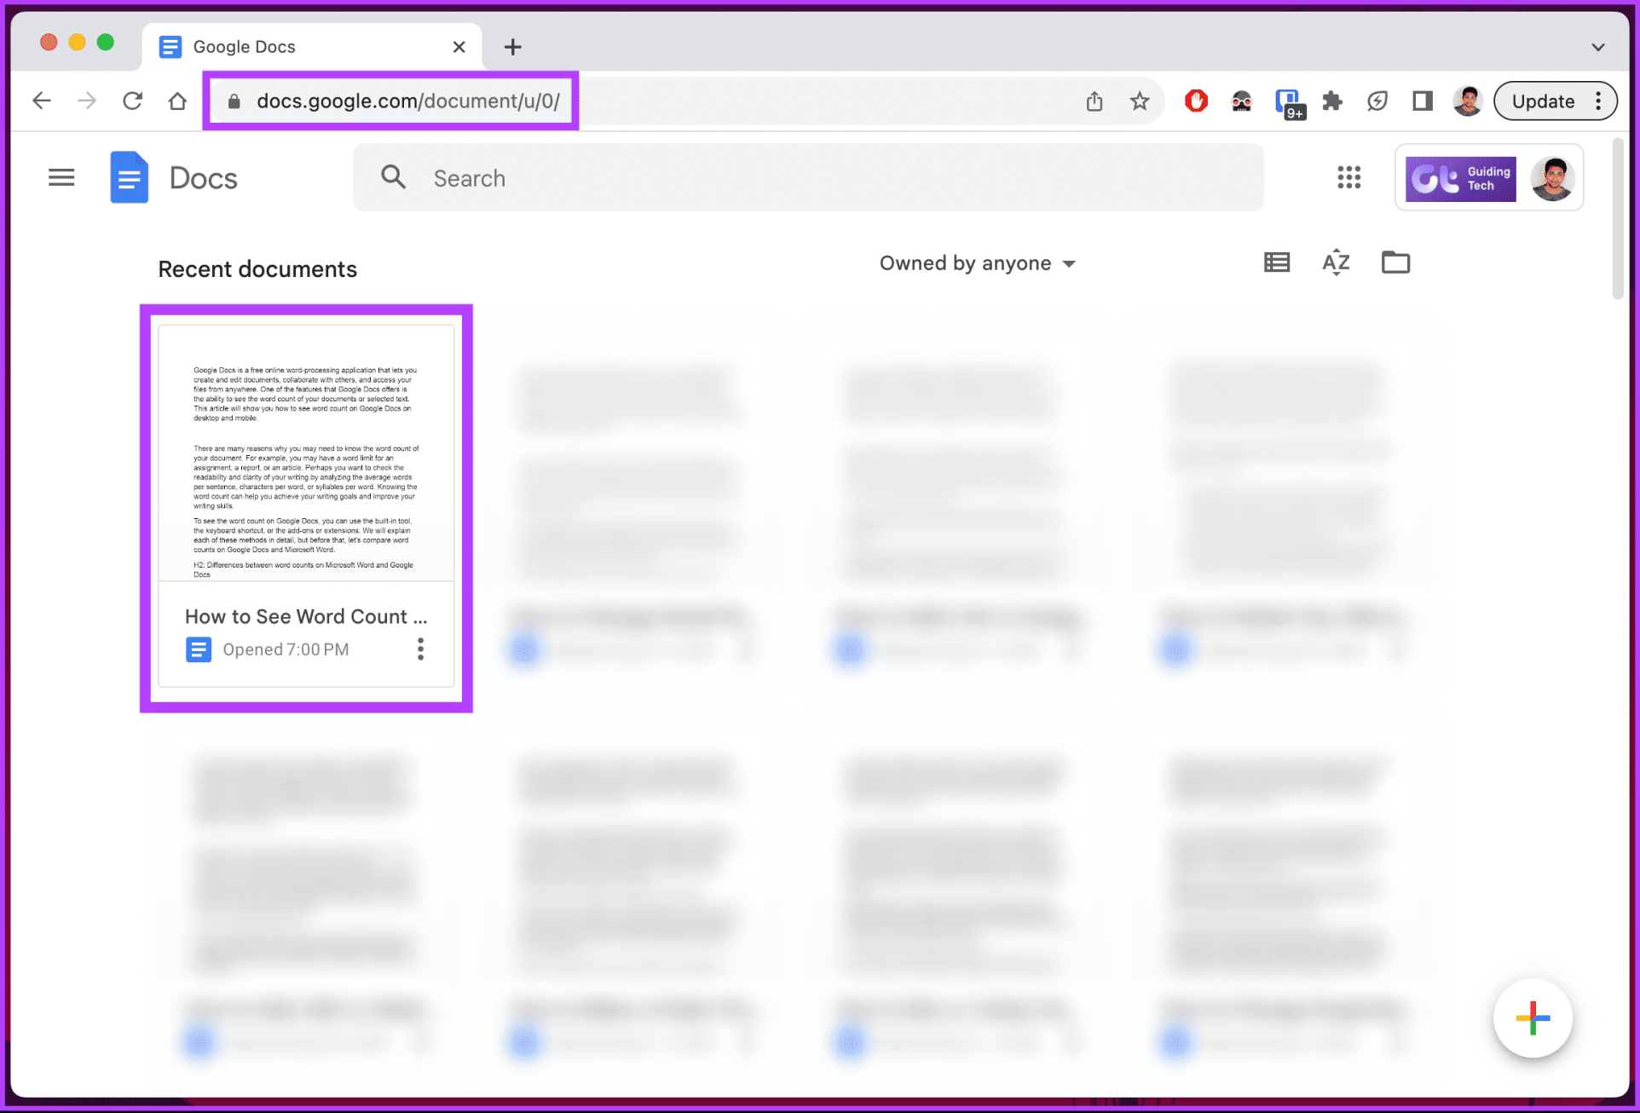
Task: Reload the page
Action: point(133,101)
